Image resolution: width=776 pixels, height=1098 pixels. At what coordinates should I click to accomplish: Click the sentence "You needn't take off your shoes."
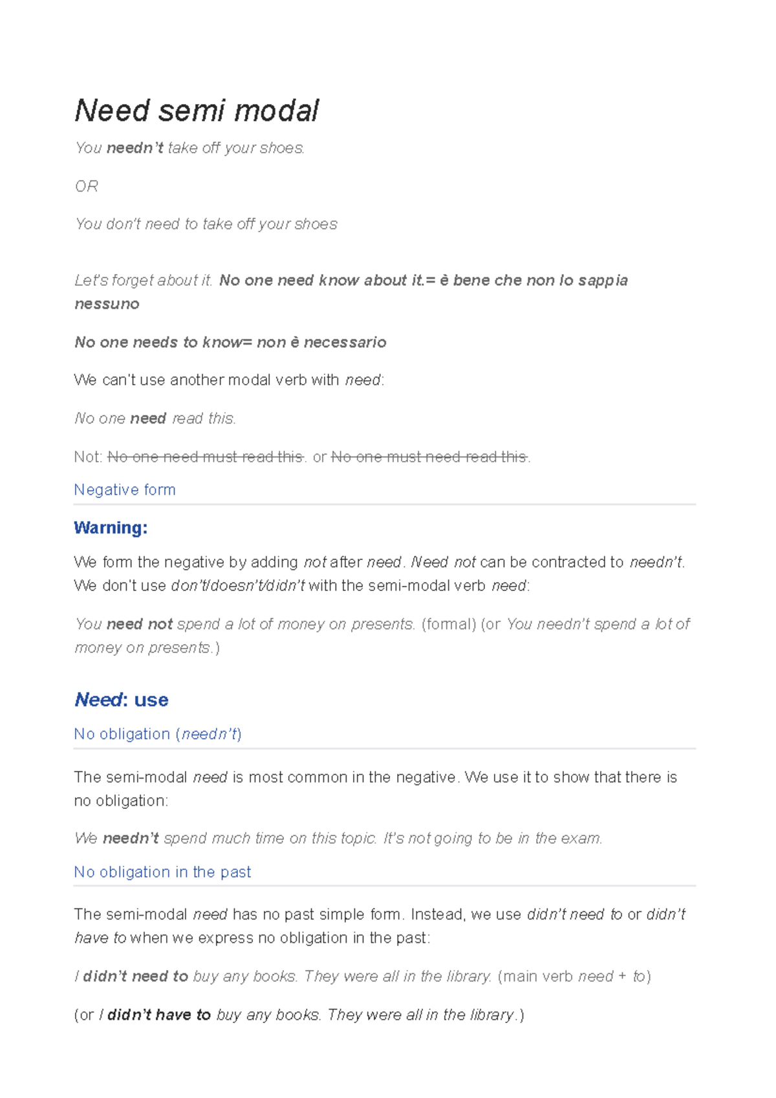tap(189, 148)
